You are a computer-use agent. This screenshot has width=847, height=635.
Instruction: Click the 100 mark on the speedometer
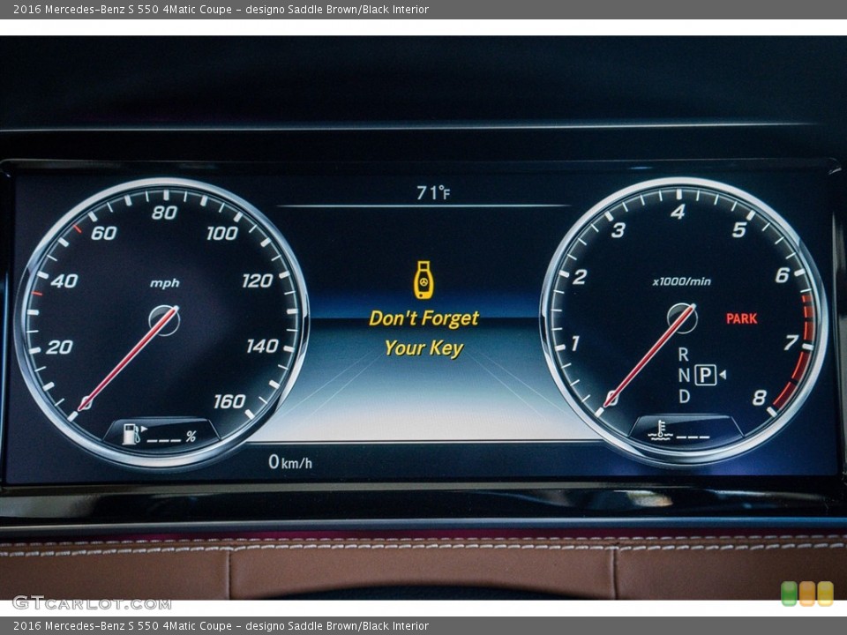222,233
